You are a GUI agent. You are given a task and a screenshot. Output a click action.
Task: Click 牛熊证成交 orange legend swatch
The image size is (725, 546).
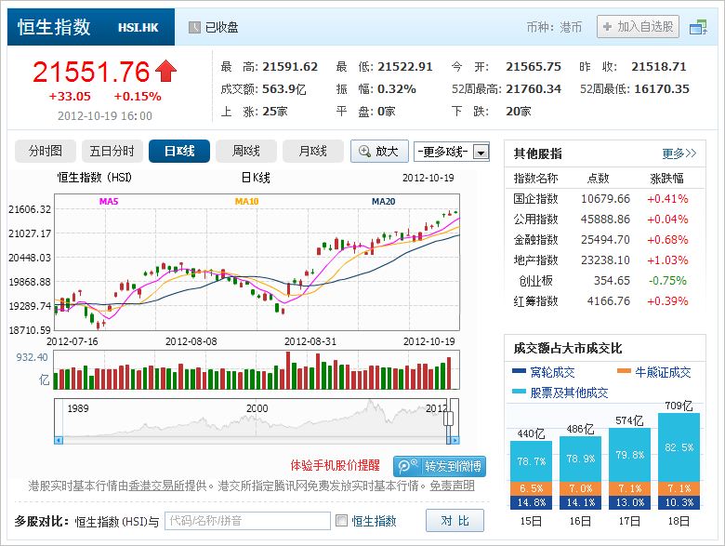pyautogui.click(x=624, y=371)
